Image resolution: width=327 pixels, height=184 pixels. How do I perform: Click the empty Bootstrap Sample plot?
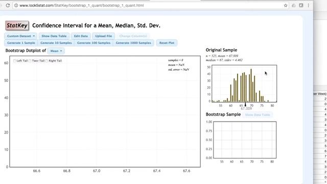pyautogui.click(x=245, y=140)
